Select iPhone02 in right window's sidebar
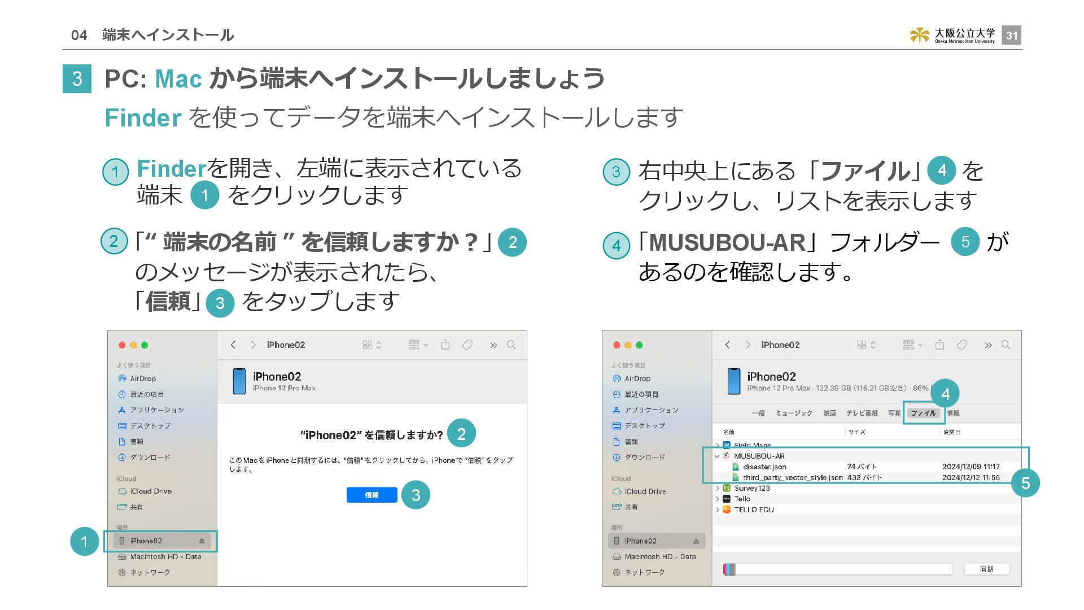Image resolution: width=1084 pixels, height=610 pixels. (x=657, y=541)
